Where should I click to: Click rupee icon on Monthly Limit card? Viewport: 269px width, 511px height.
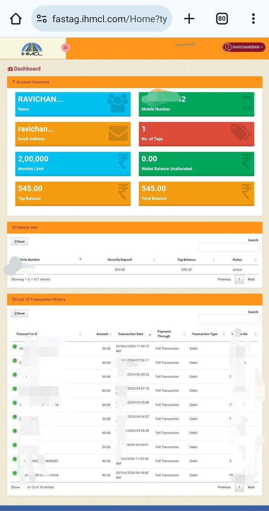[123, 162]
